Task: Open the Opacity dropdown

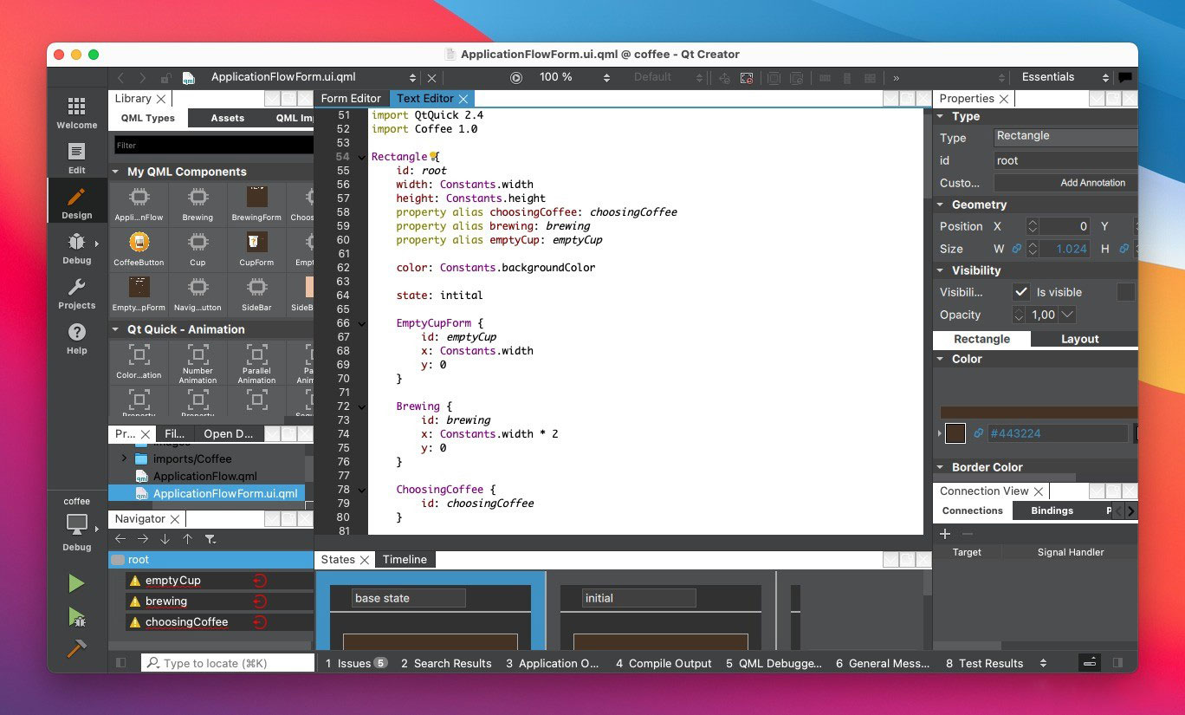Action: click(x=1067, y=315)
